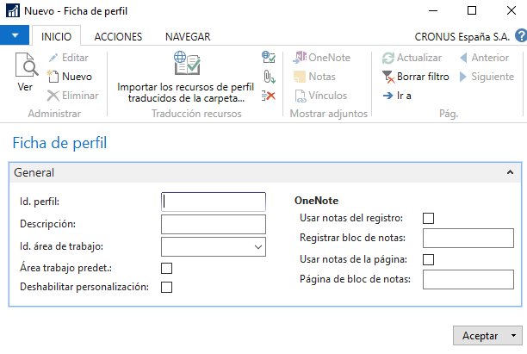Enable Área trabajo predet. checkbox
The height and width of the screenshot is (354, 527).
167,268
